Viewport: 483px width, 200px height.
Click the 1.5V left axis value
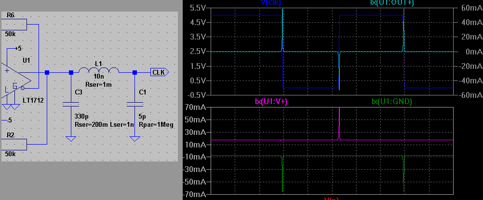pos(198,66)
